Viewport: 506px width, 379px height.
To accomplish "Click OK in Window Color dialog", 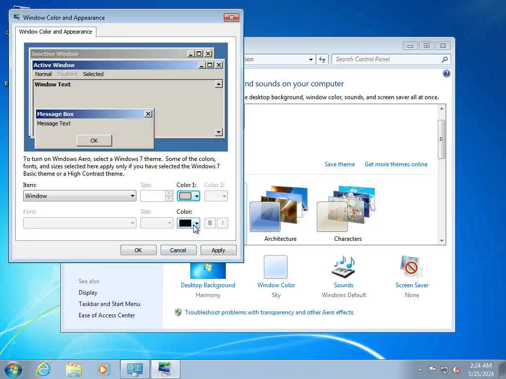I will 138,250.
